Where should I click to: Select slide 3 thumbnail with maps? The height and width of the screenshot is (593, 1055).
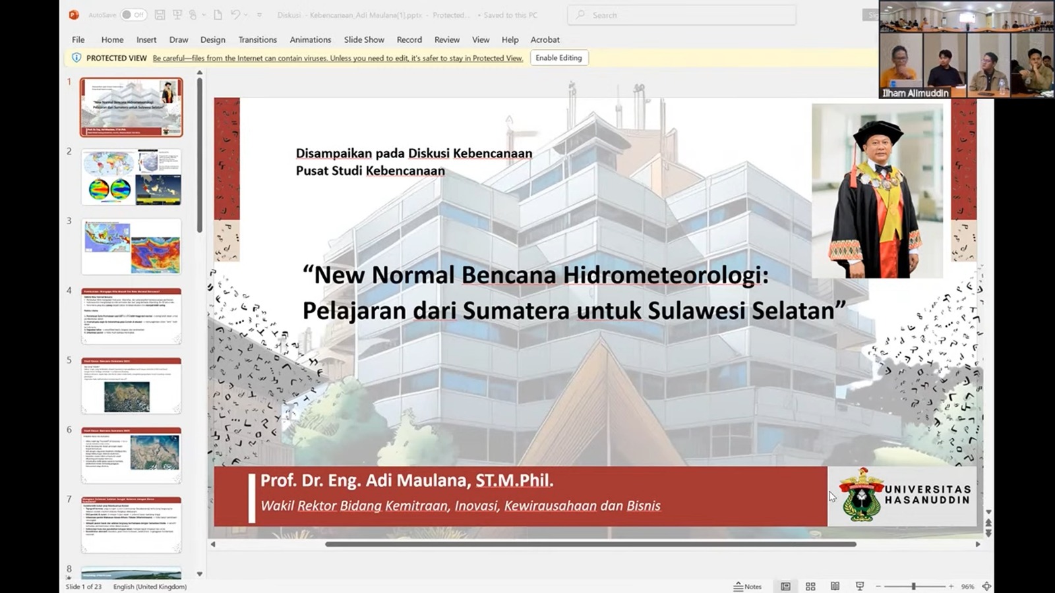(x=131, y=247)
